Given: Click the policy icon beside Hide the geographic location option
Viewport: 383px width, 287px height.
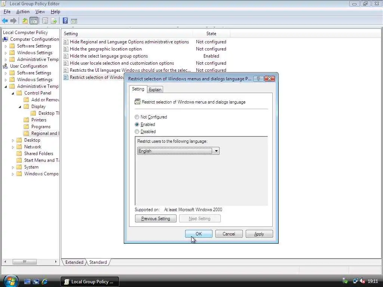Looking at the screenshot, I should coord(66,49).
